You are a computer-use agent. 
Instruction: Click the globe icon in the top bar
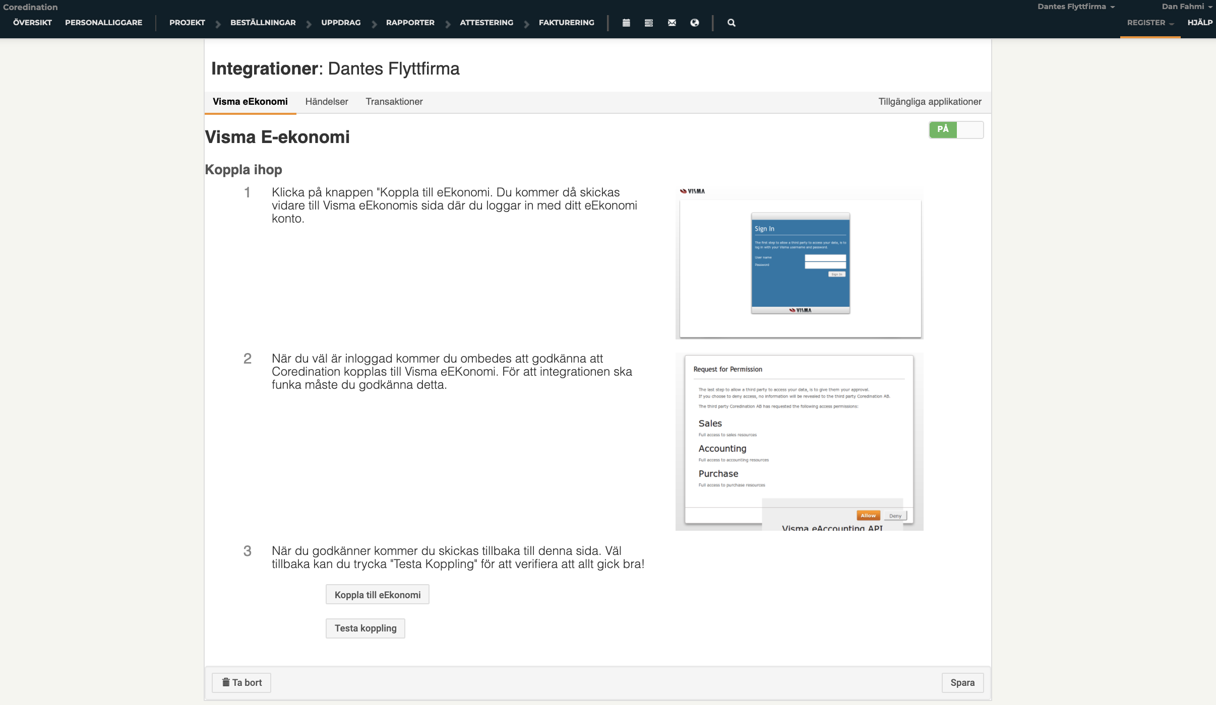695,23
